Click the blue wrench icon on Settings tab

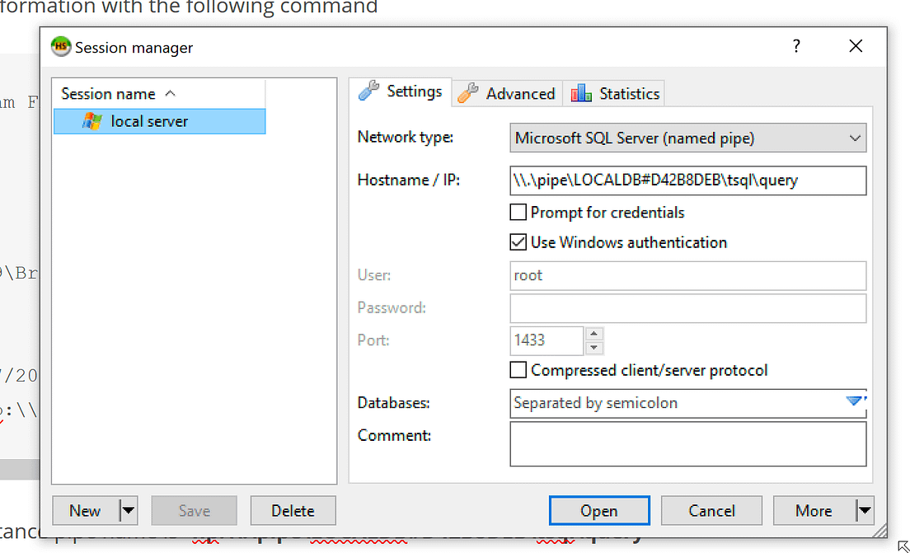pos(368,92)
